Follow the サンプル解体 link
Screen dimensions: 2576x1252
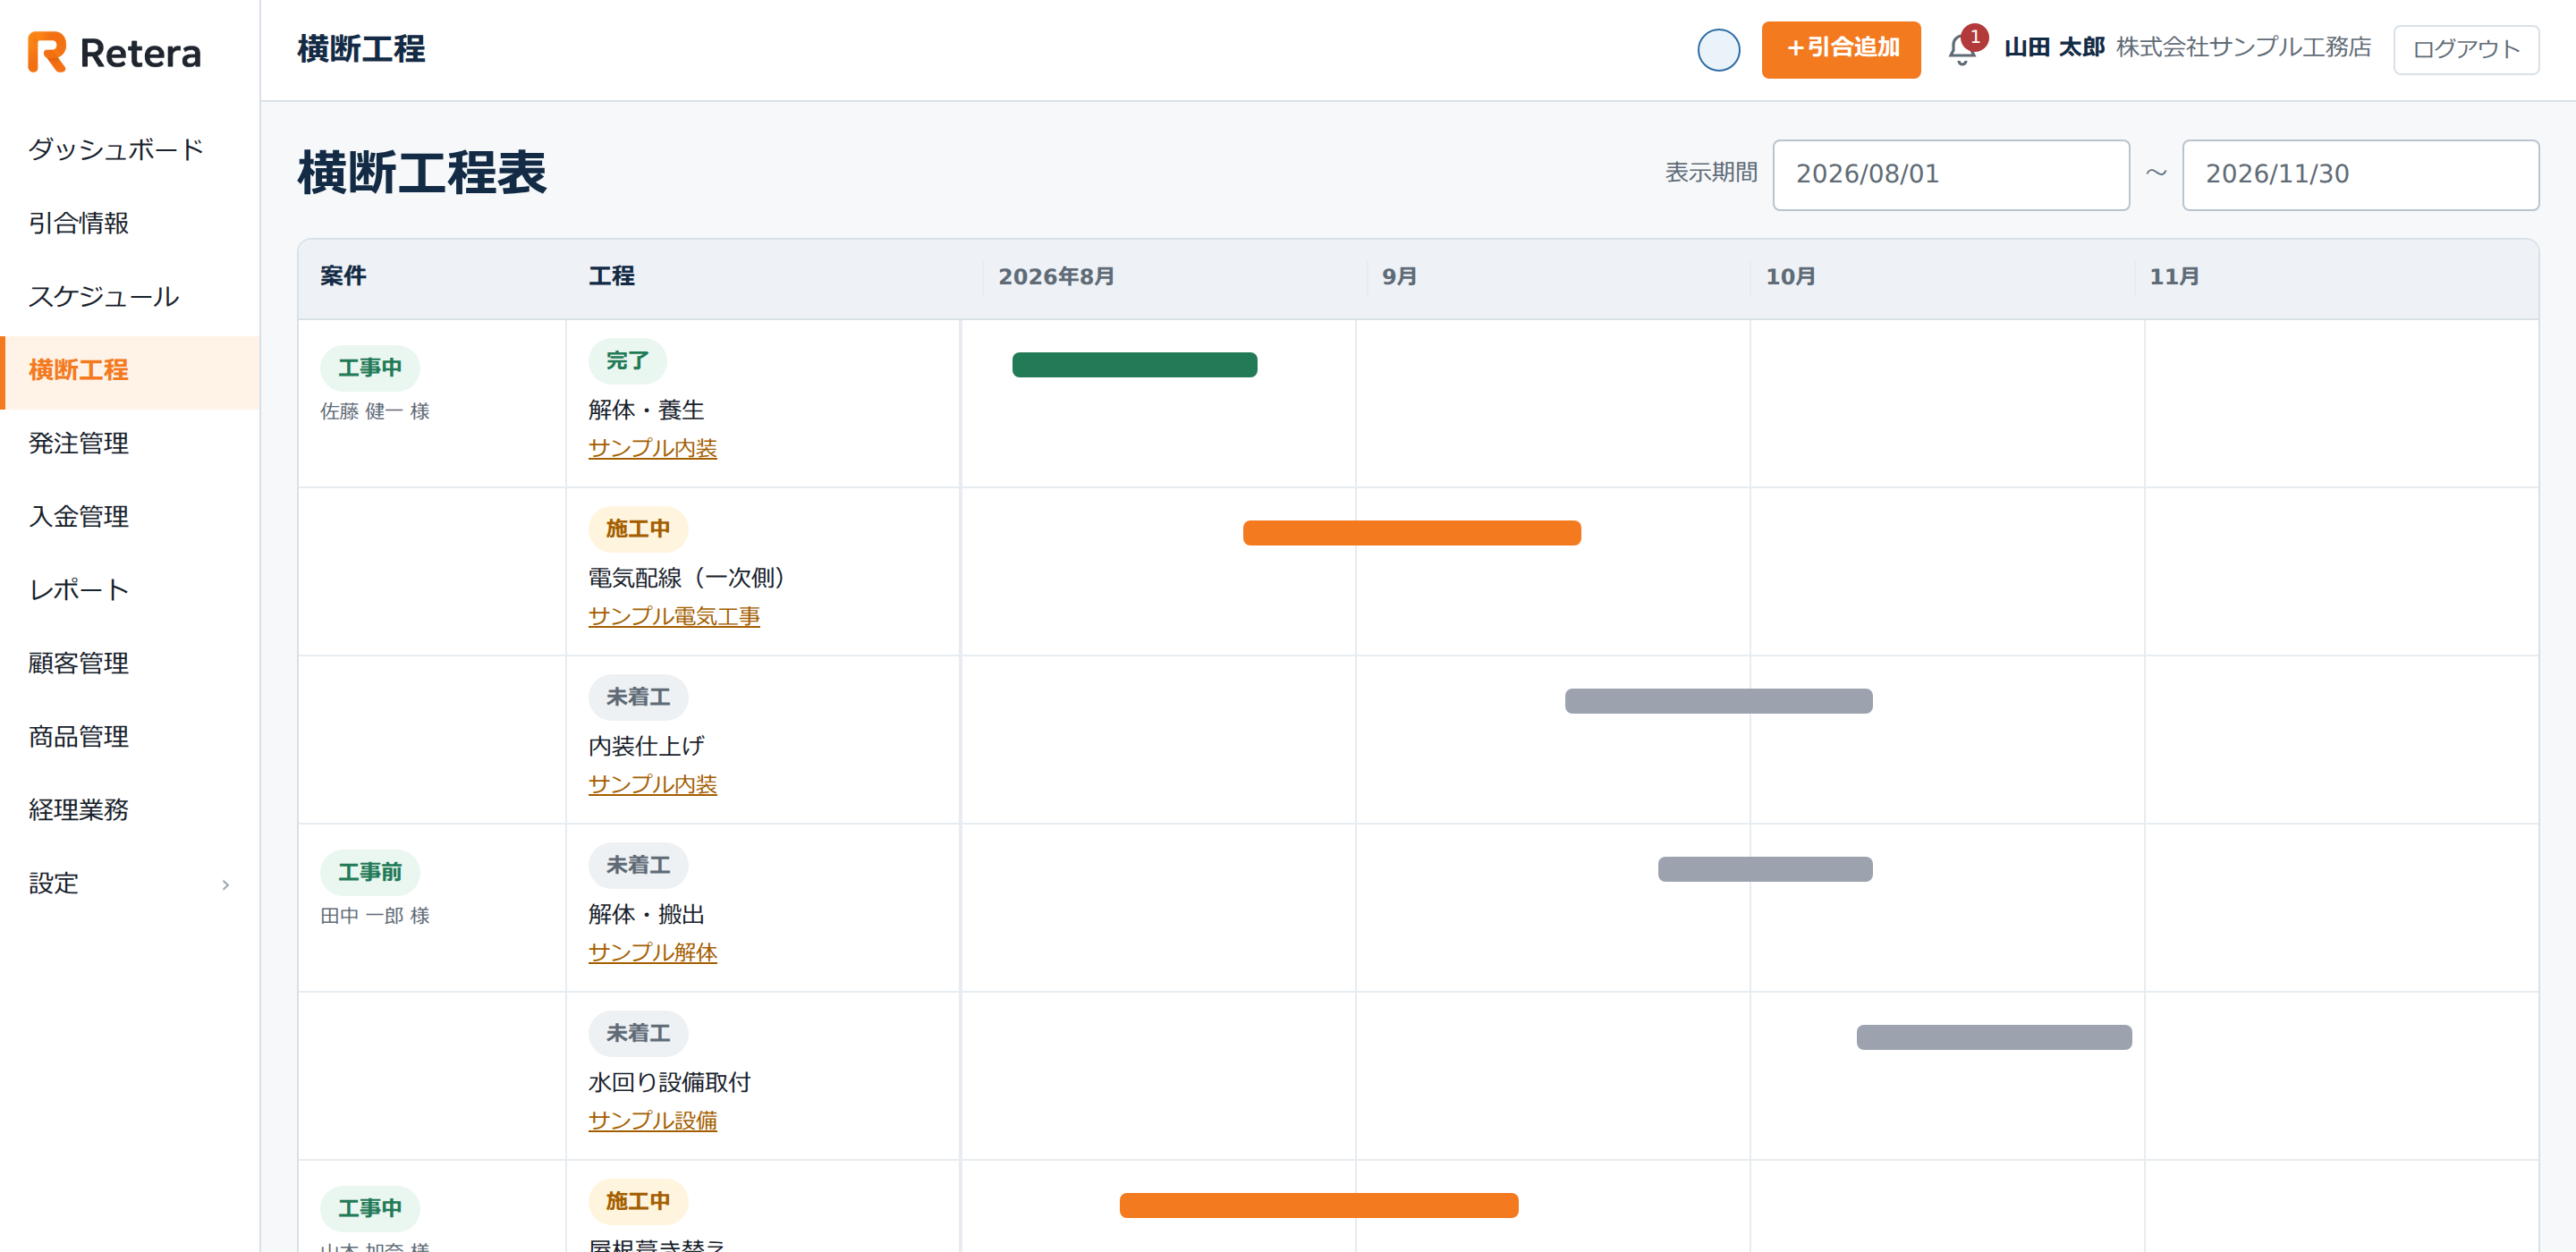(x=653, y=952)
